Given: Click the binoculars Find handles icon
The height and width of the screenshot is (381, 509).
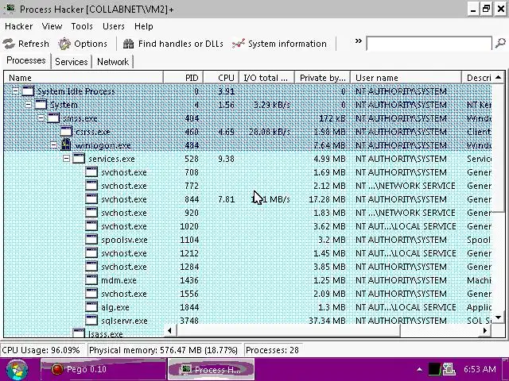Looking at the screenshot, I should [129, 44].
